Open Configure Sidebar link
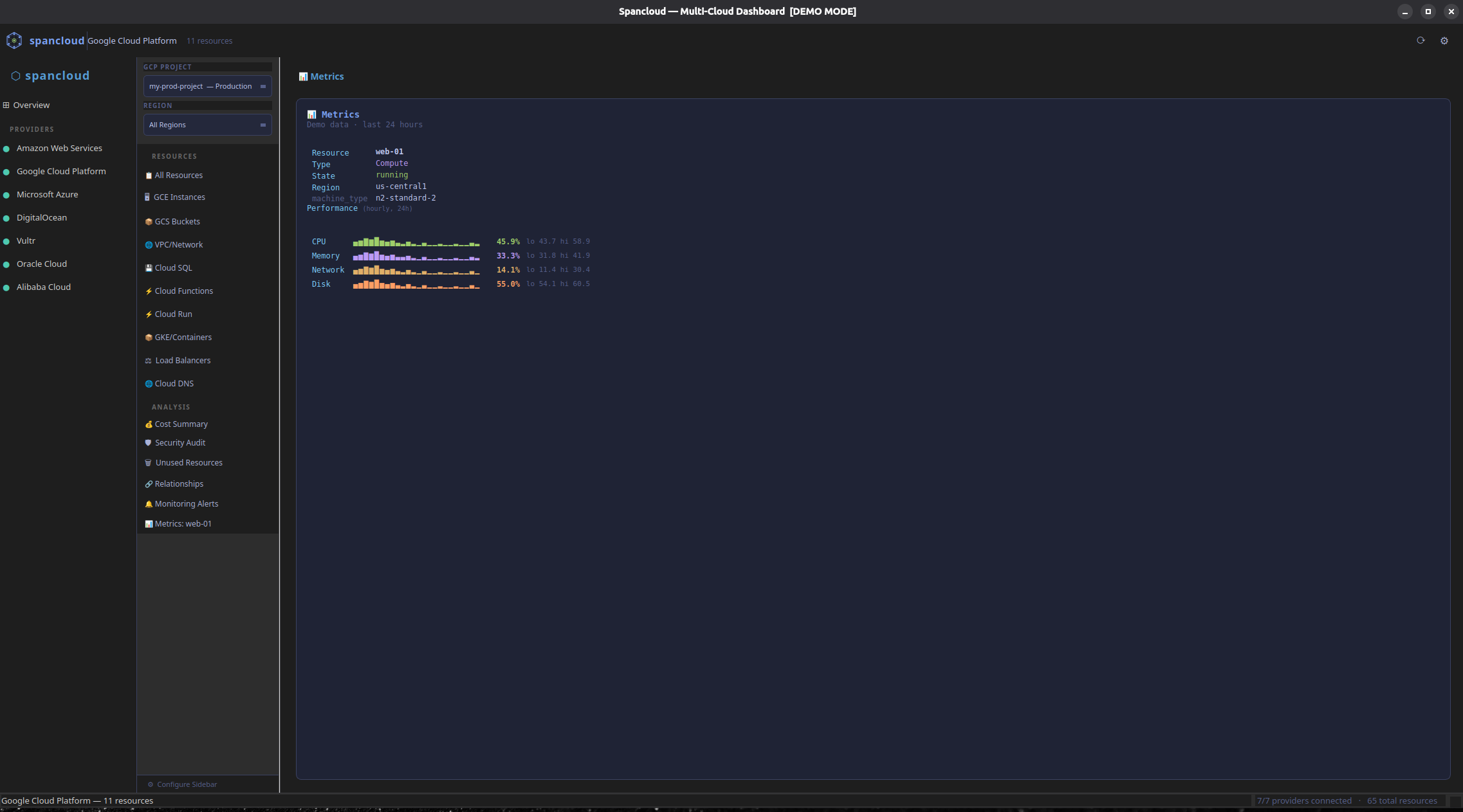 click(x=187, y=784)
